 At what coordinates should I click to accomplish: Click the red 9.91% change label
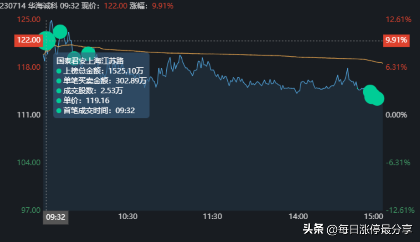tap(396, 40)
